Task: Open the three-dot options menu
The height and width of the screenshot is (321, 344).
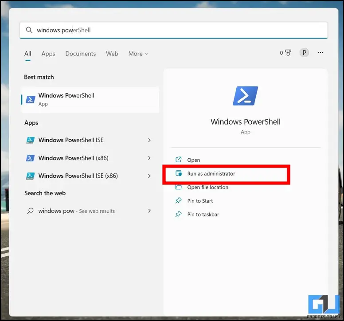Action: tap(321, 53)
